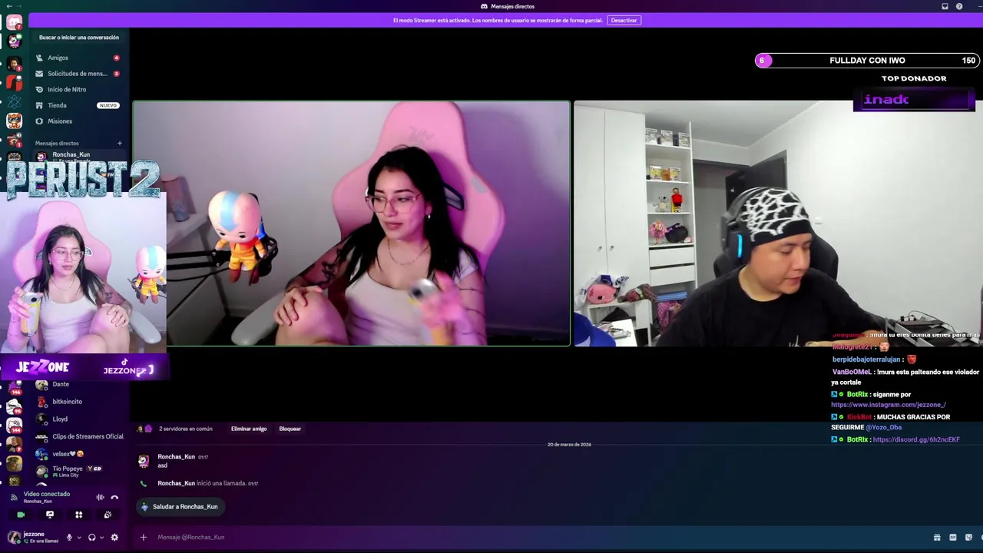
Task: Click voice connection signal icon
Action: (x=14, y=497)
